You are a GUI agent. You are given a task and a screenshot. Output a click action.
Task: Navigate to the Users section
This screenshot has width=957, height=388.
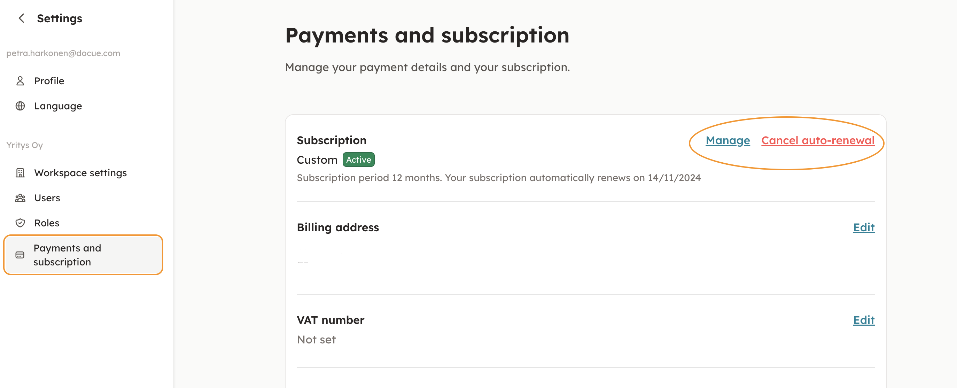(x=47, y=198)
